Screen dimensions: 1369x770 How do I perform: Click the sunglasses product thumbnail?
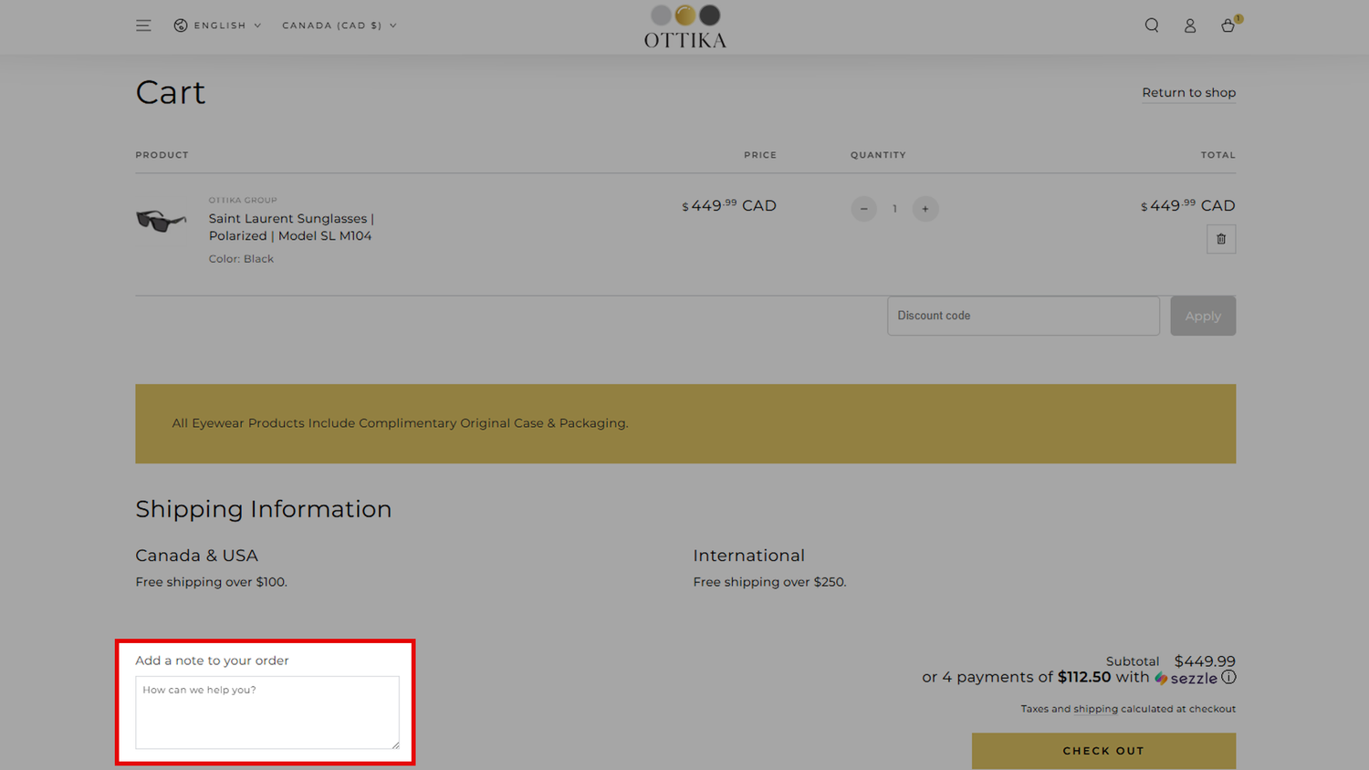pyautogui.click(x=161, y=221)
